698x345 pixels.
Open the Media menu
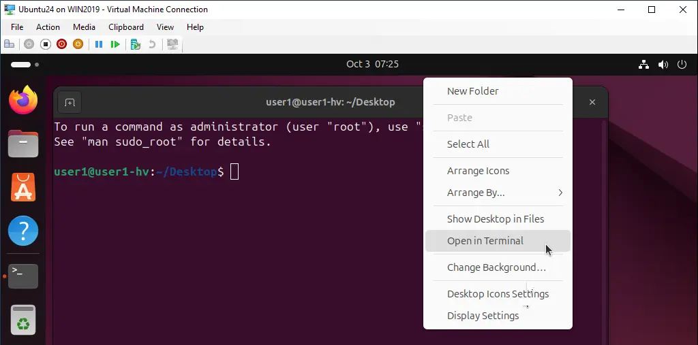coord(84,27)
